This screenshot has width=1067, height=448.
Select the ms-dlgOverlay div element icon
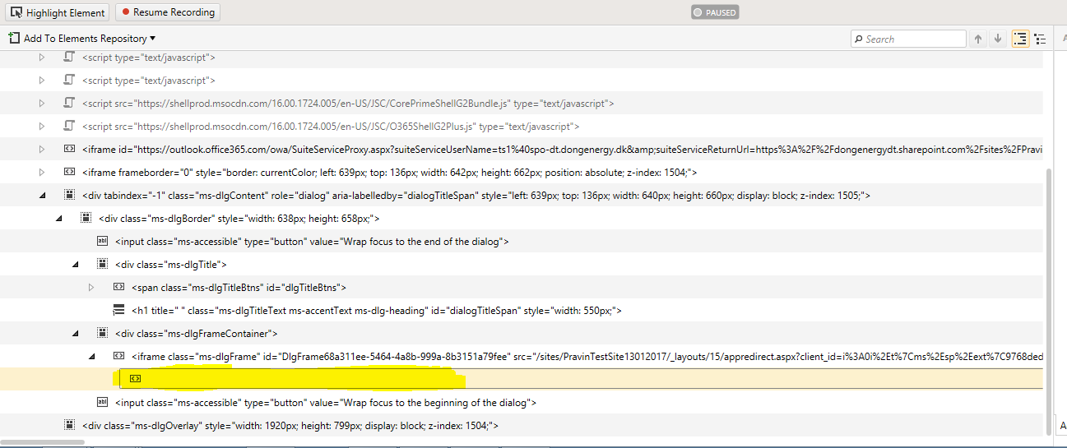click(x=70, y=426)
